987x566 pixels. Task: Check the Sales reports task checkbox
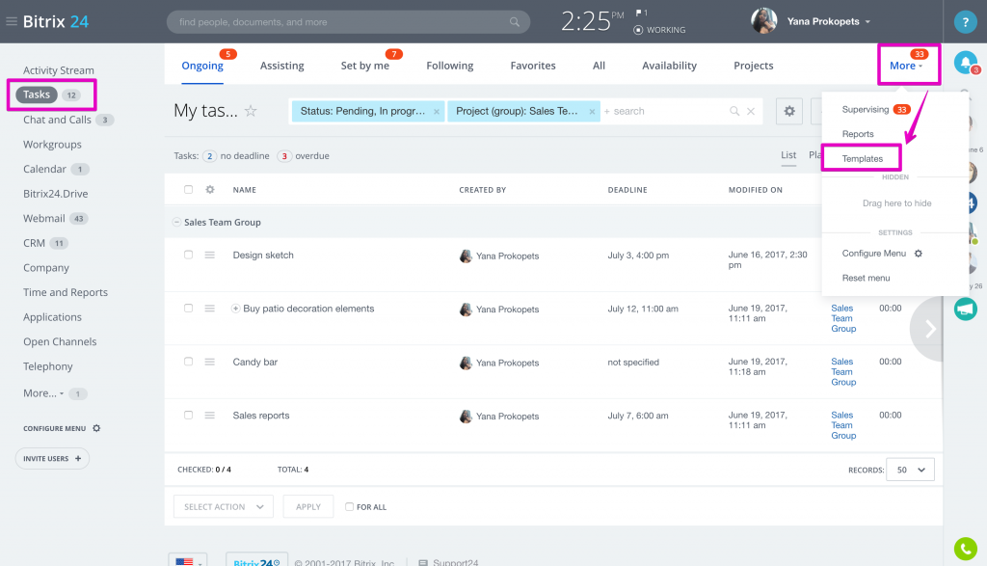188,416
